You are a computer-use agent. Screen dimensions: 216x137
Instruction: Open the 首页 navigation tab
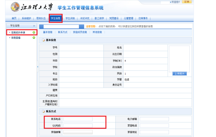[x=14, y=18]
